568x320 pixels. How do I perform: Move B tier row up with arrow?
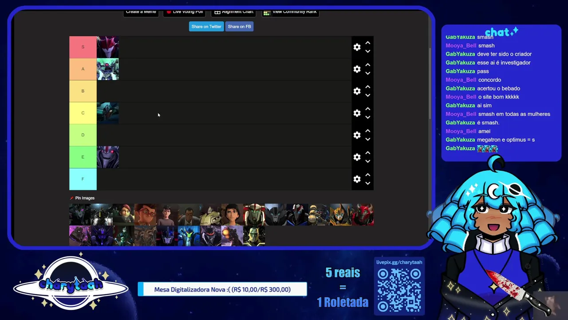click(x=368, y=87)
